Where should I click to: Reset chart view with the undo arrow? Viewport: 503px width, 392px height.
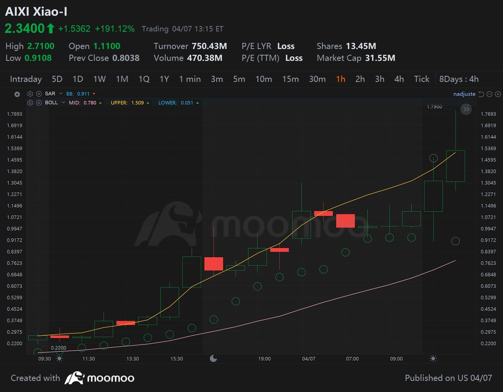tap(481, 94)
